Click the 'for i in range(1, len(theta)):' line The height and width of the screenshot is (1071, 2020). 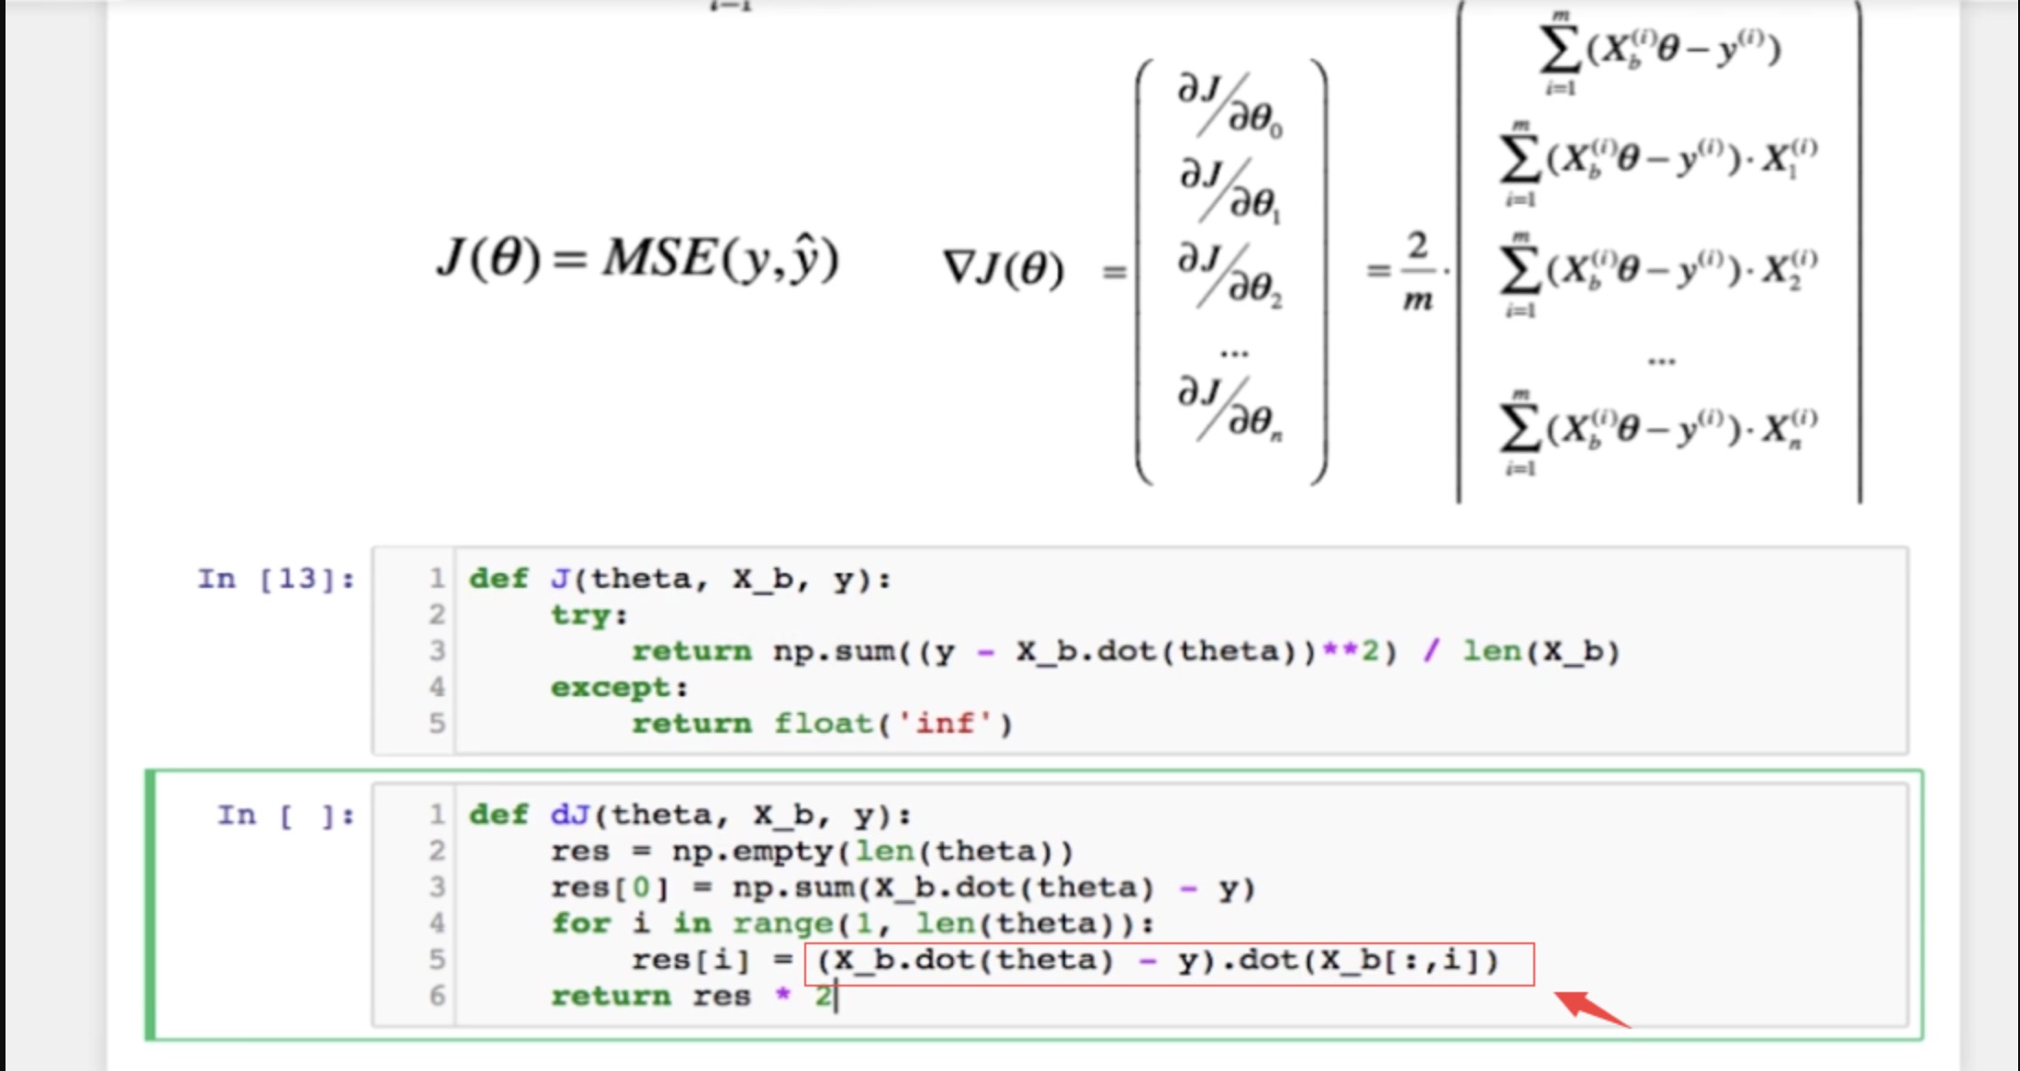[x=852, y=923]
